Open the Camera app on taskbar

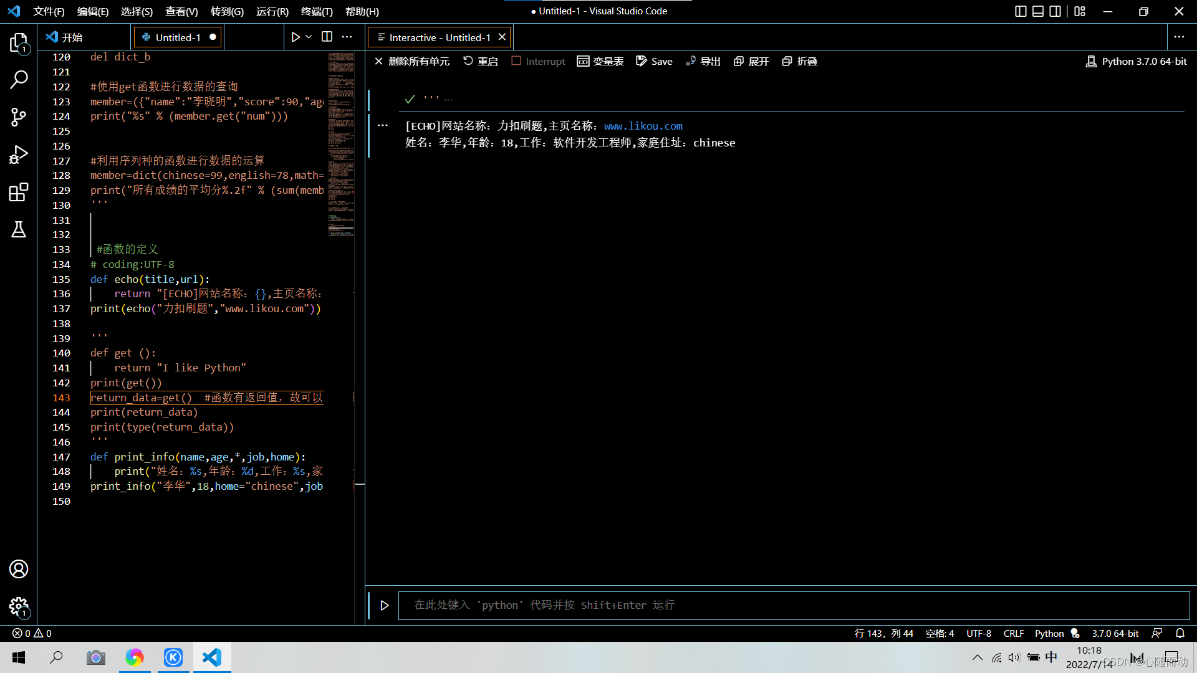pos(95,657)
